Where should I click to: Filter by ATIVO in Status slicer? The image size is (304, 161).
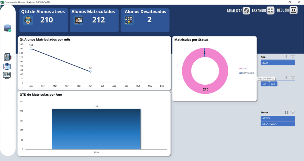278,118
